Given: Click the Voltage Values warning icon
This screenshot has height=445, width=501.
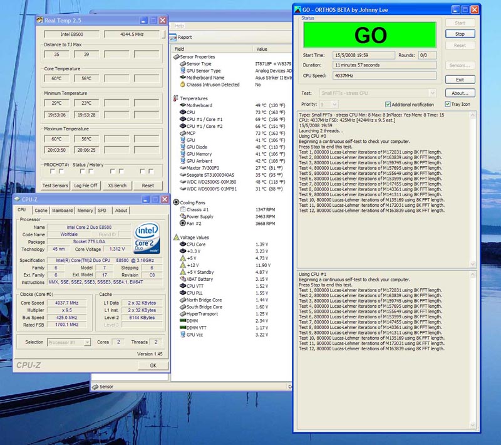Looking at the screenshot, I should point(176,237).
